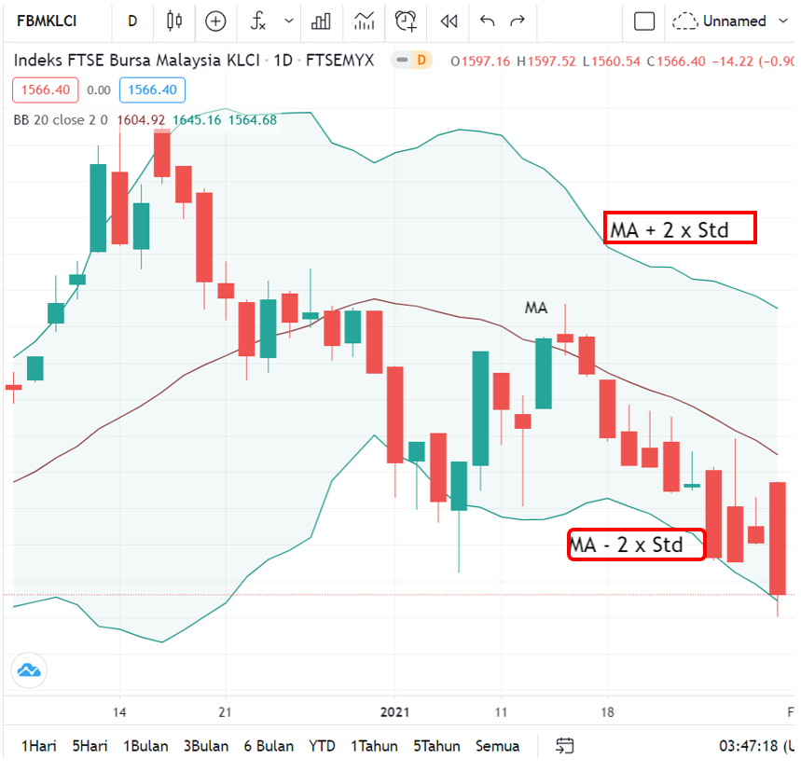This screenshot has width=801, height=772.
Task: Open fundamental metrics bar chart icon
Action: [320, 21]
